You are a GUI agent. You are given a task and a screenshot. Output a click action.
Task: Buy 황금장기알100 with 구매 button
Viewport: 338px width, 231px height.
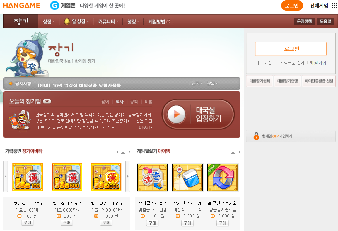(27, 223)
